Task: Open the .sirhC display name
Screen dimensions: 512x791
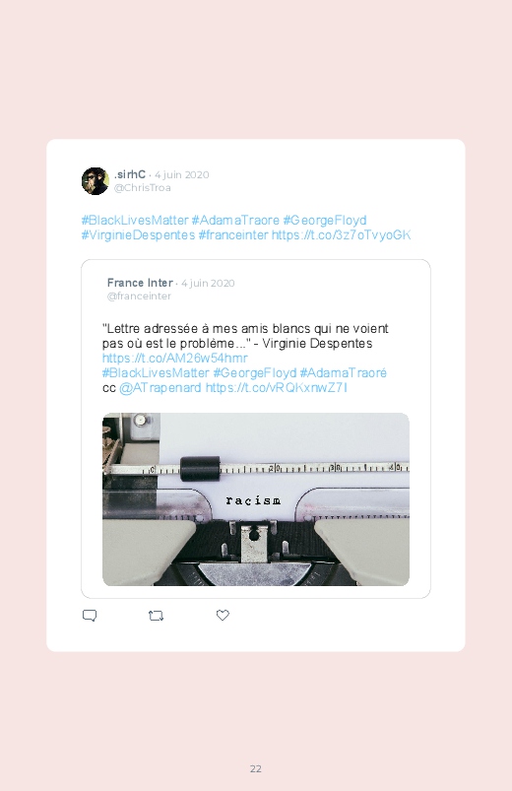Action: coord(130,174)
